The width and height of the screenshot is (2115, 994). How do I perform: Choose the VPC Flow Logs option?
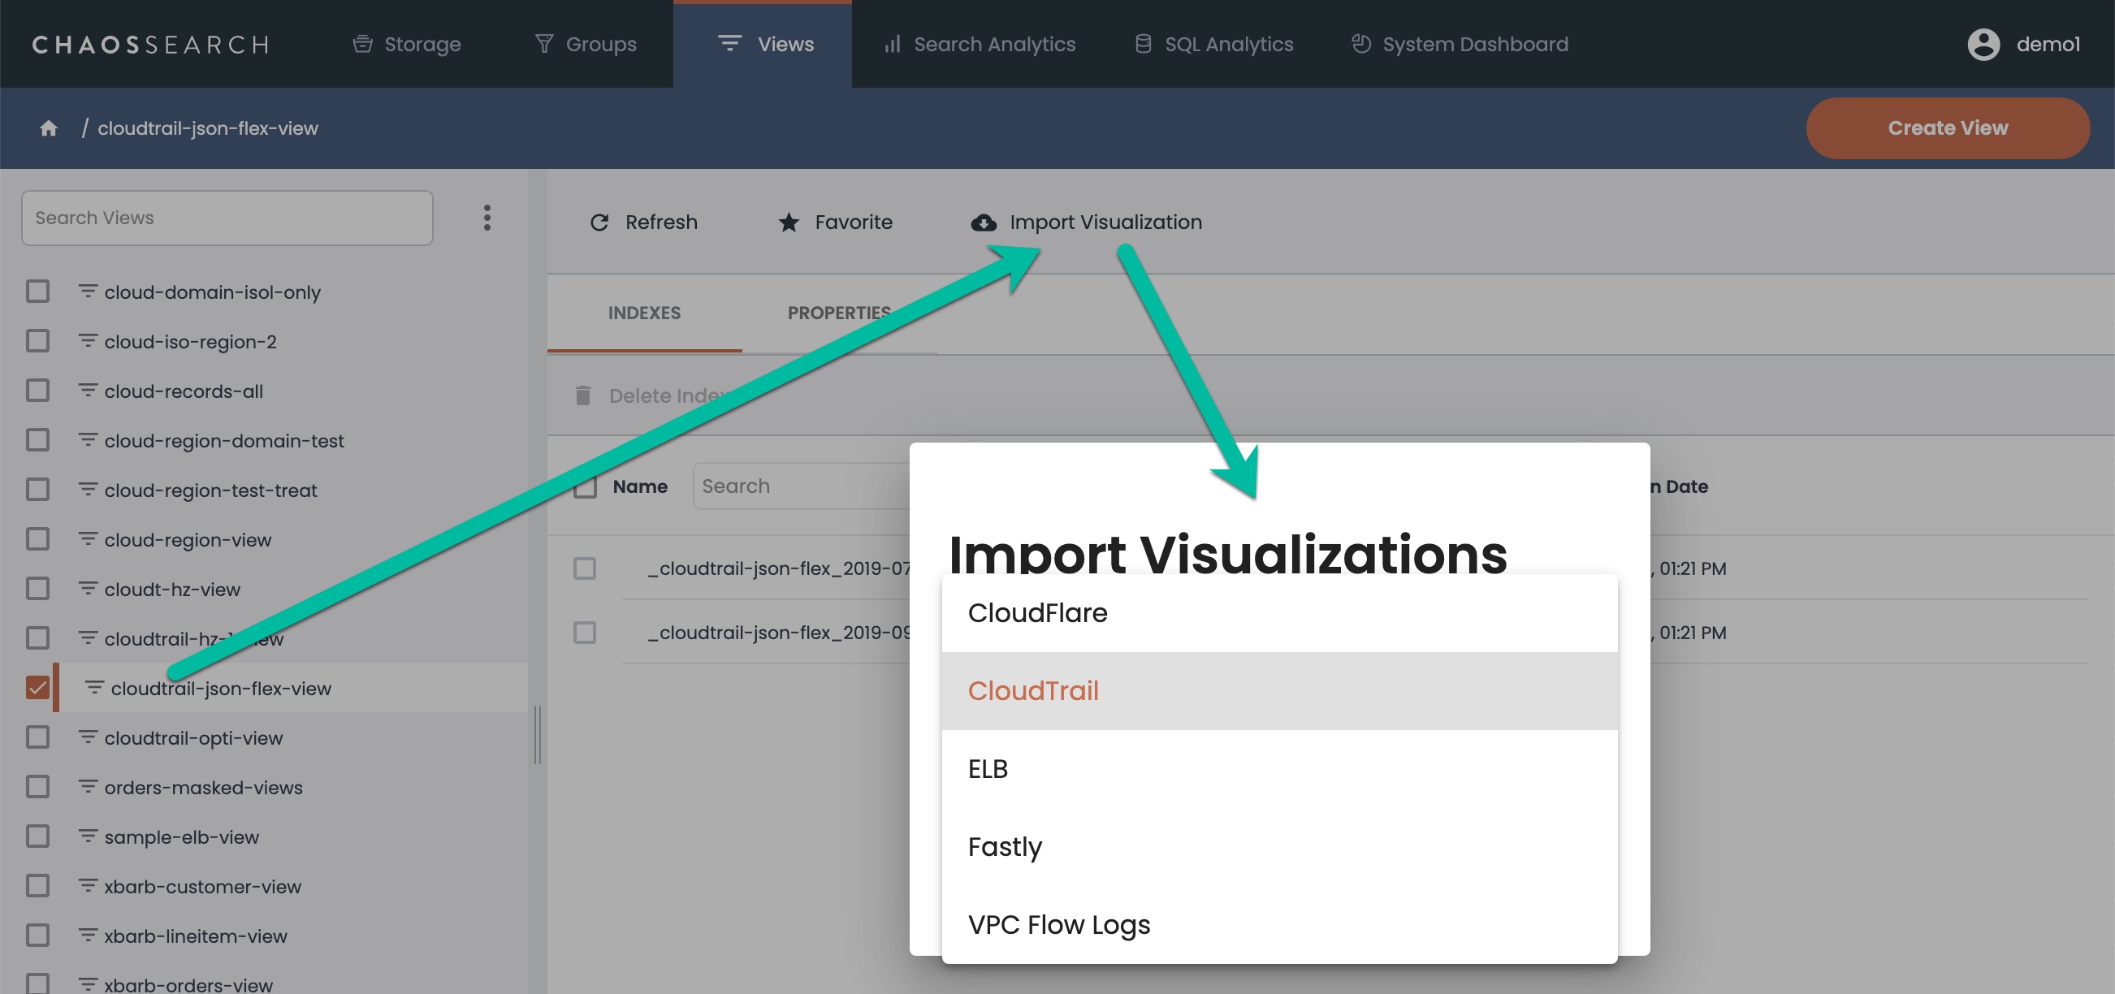[1058, 925]
